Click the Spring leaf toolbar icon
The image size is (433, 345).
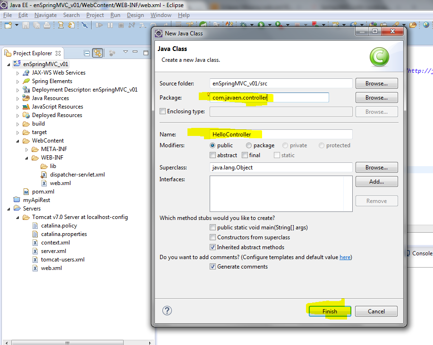[203, 25]
